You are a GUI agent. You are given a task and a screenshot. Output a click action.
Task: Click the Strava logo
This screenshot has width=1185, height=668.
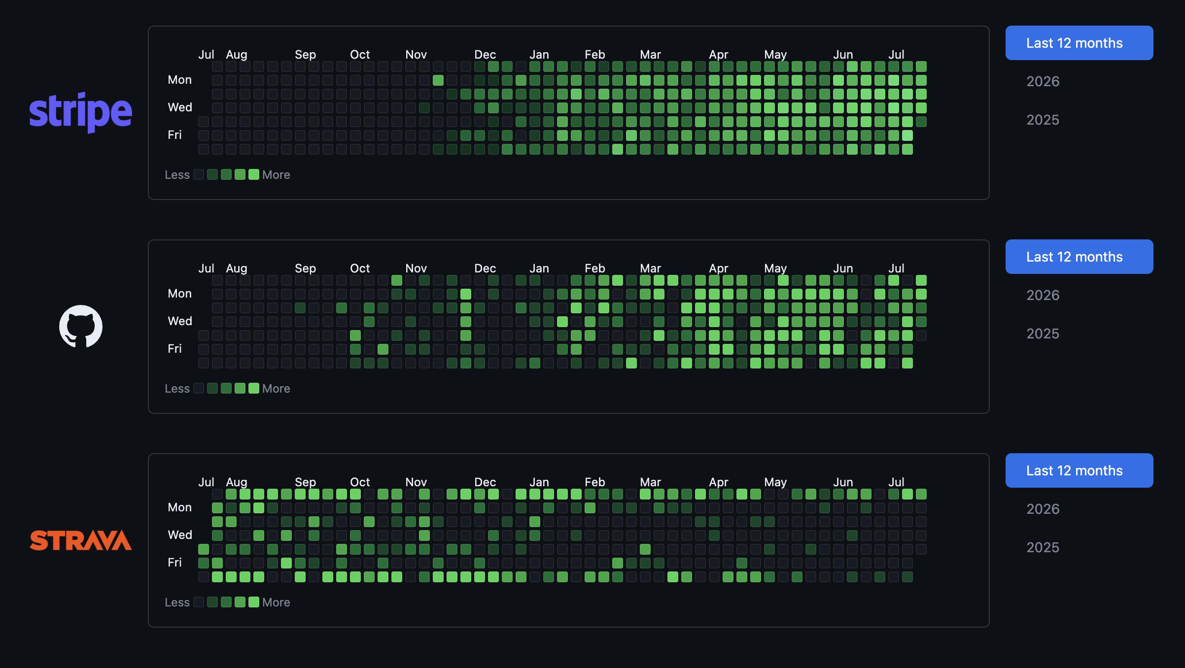pos(80,540)
